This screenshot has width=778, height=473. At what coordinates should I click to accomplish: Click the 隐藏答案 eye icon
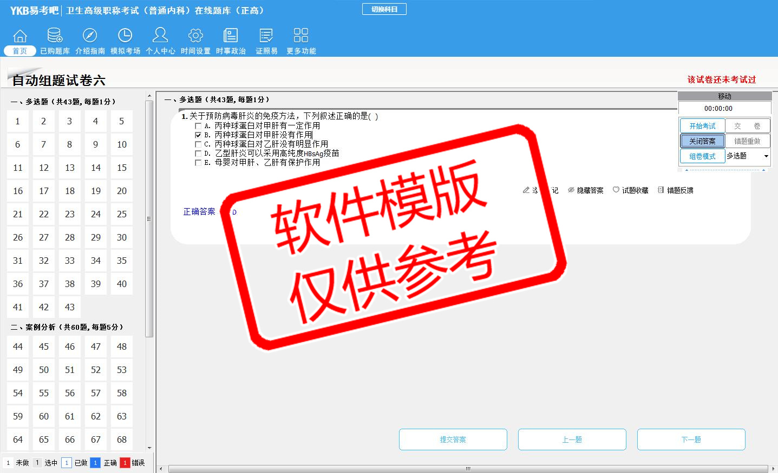tap(571, 190)
